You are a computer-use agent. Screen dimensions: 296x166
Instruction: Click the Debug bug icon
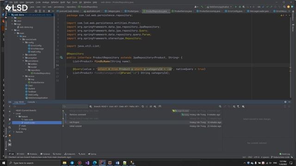click(x=240, y=7)
